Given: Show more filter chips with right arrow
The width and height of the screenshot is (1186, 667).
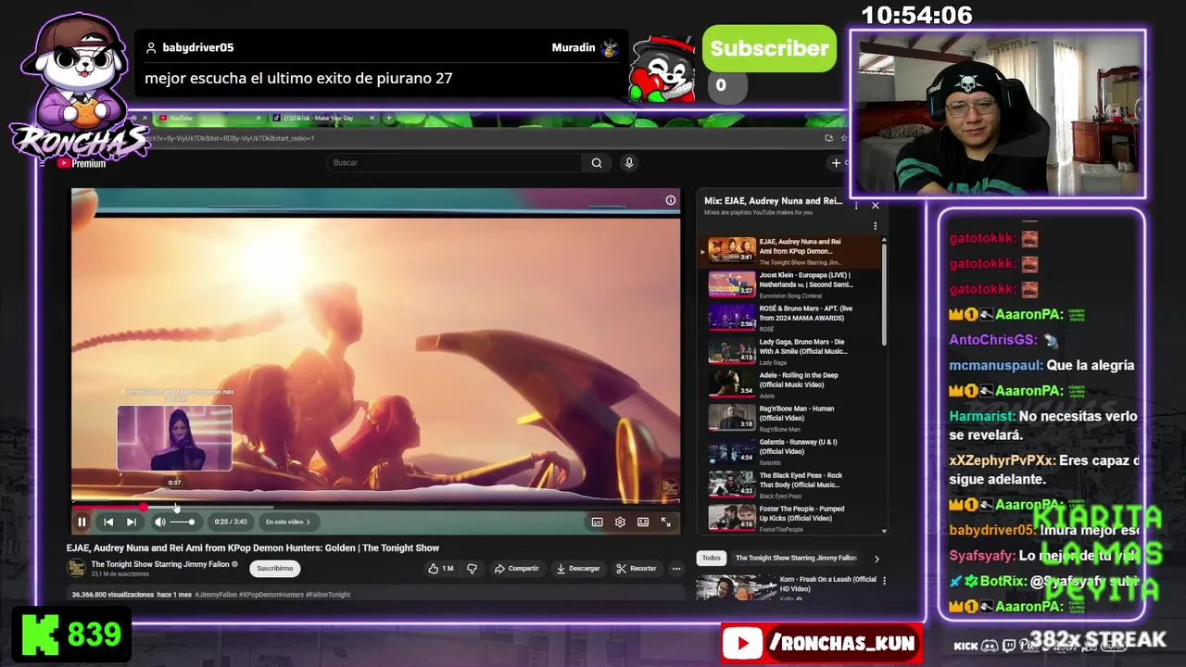Looking at the screenshot, I should click(877, 559).
